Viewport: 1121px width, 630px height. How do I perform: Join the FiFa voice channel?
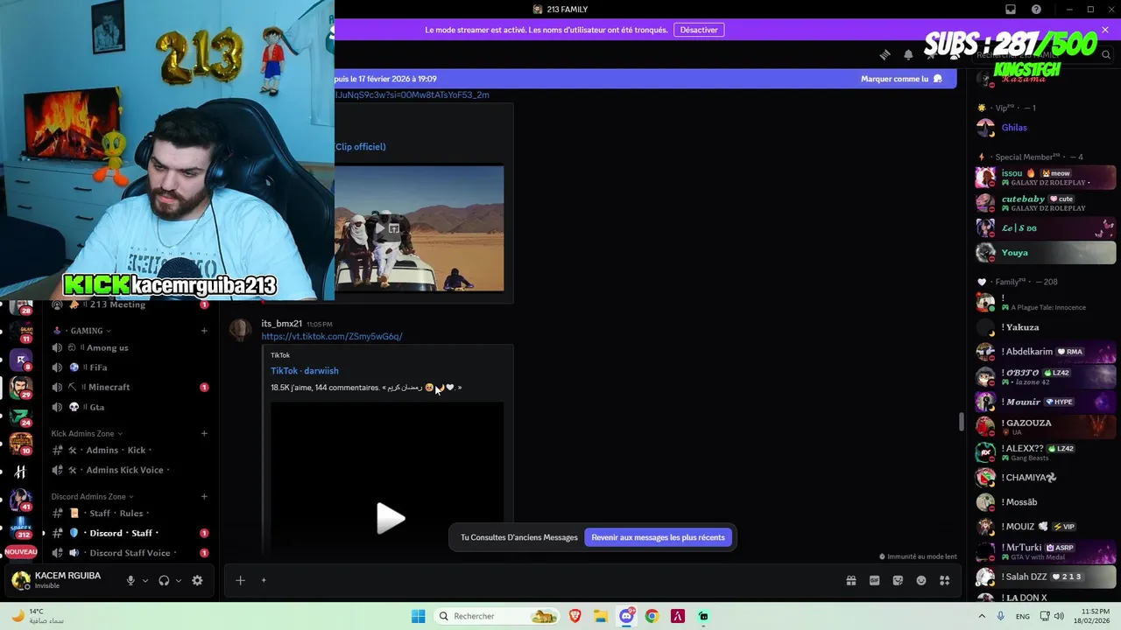tap(130, 367)
